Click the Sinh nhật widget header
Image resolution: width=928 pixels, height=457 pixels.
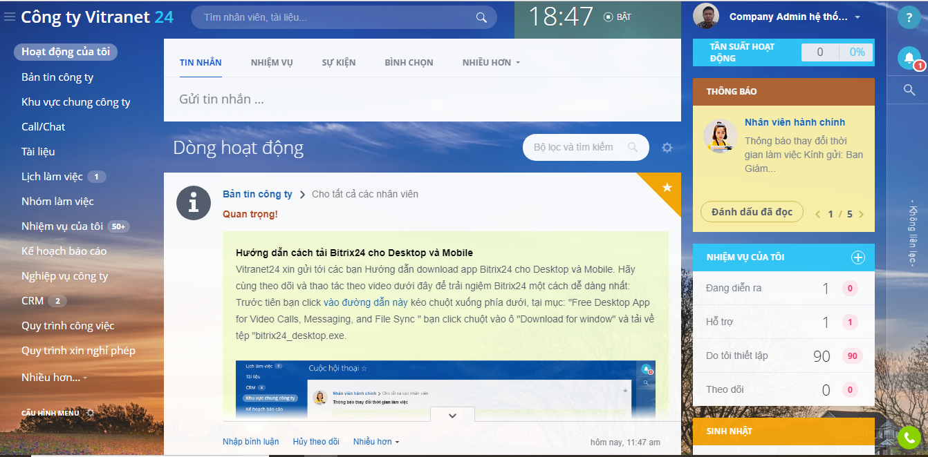(x=783, y=431)
